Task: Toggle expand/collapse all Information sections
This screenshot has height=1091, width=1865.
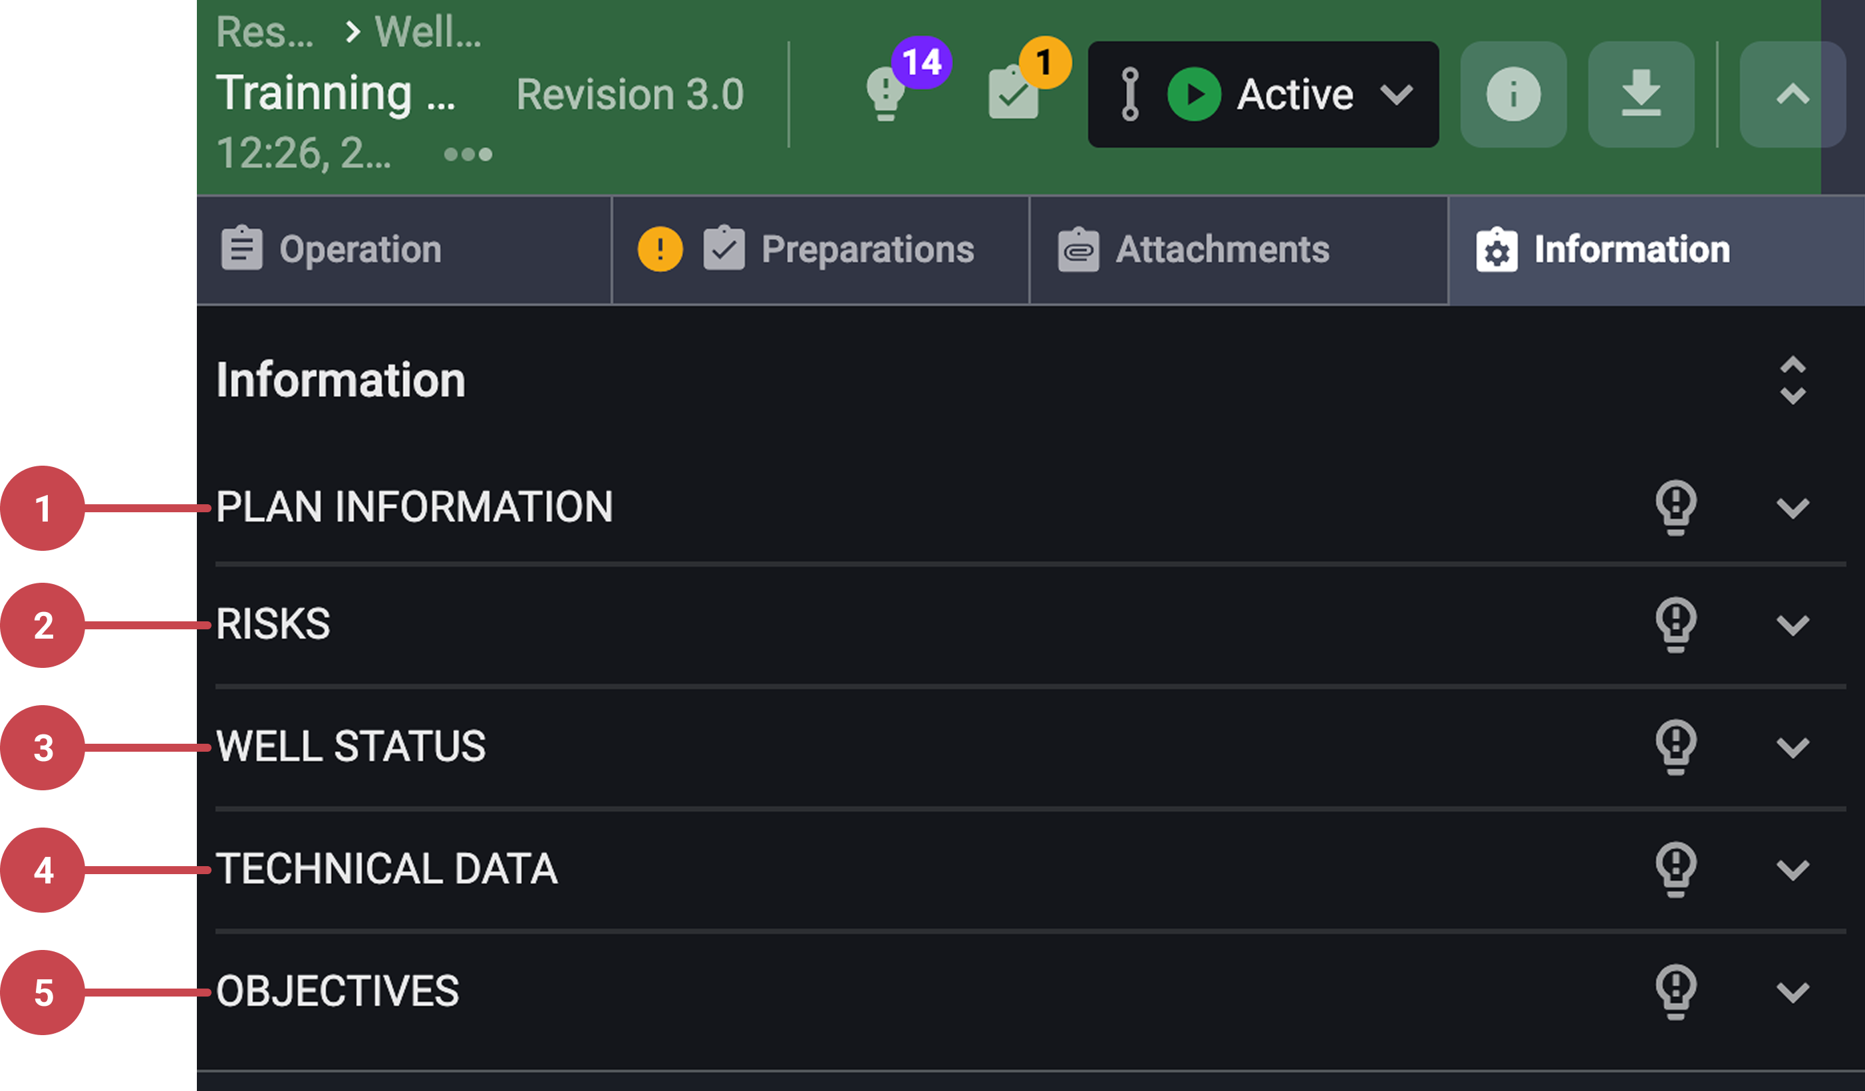Action: coord(1793,381)
